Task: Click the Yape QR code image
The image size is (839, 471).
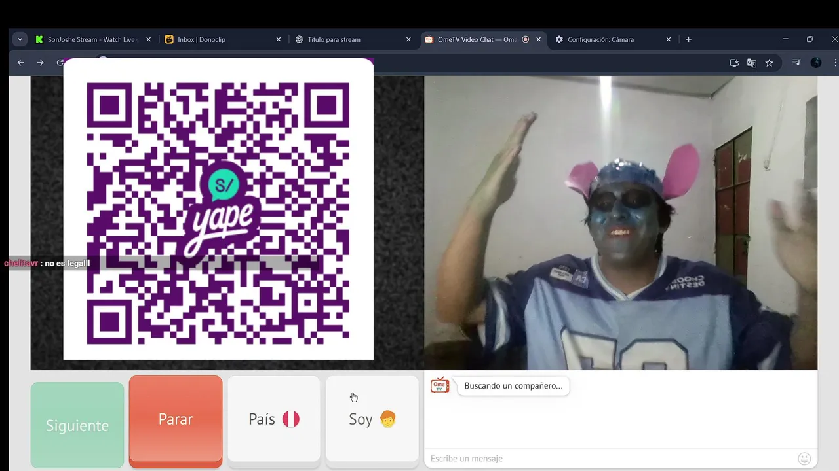Action: (x=218, y=209)
